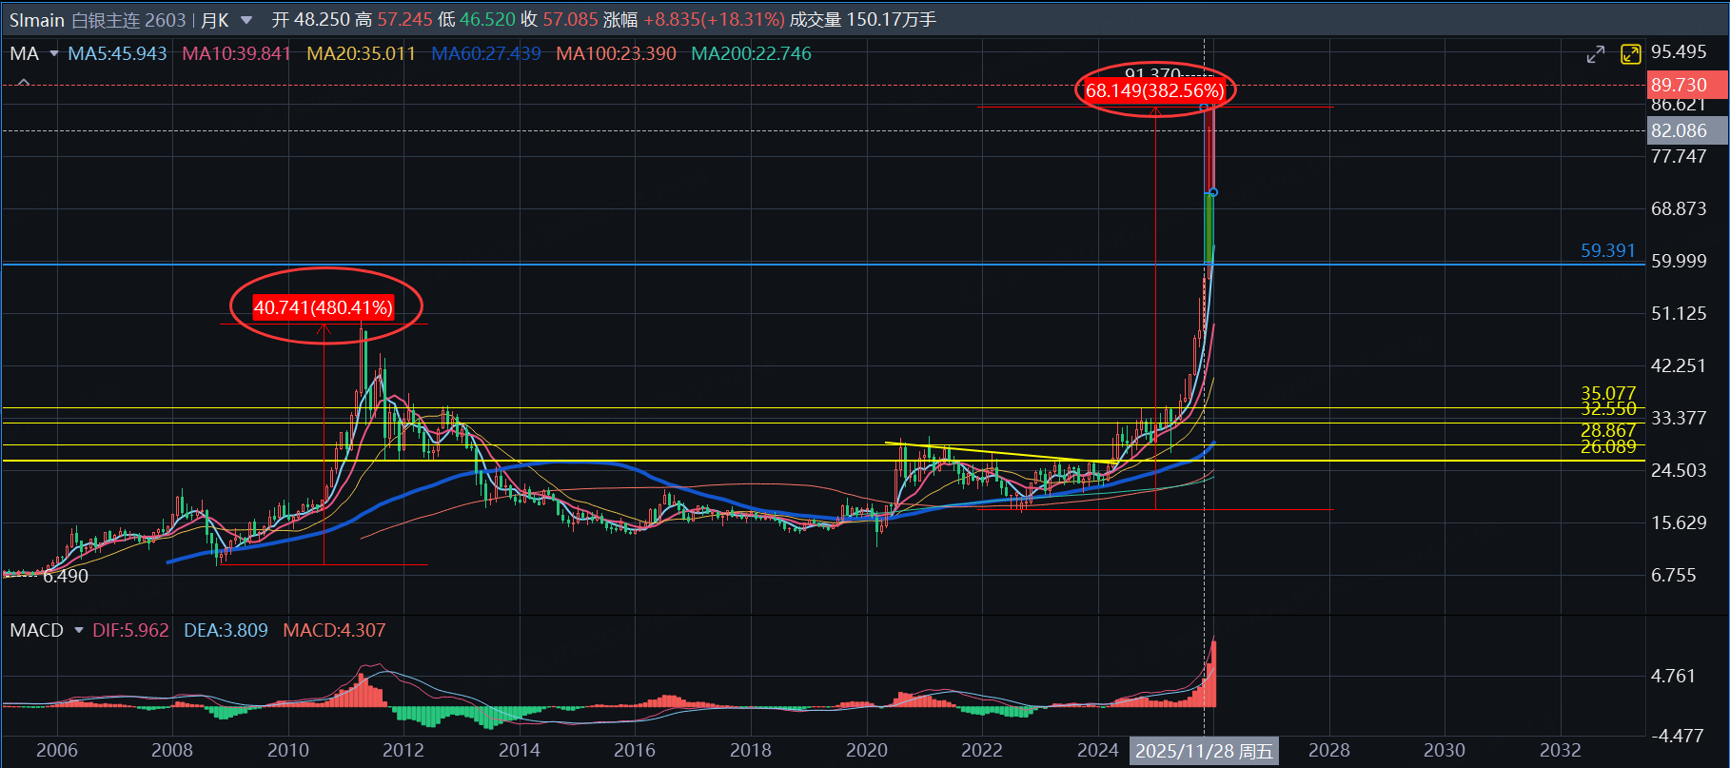Click the MACD indicator name label
Screen dimensions: 1730x768
tap(37, 630)
